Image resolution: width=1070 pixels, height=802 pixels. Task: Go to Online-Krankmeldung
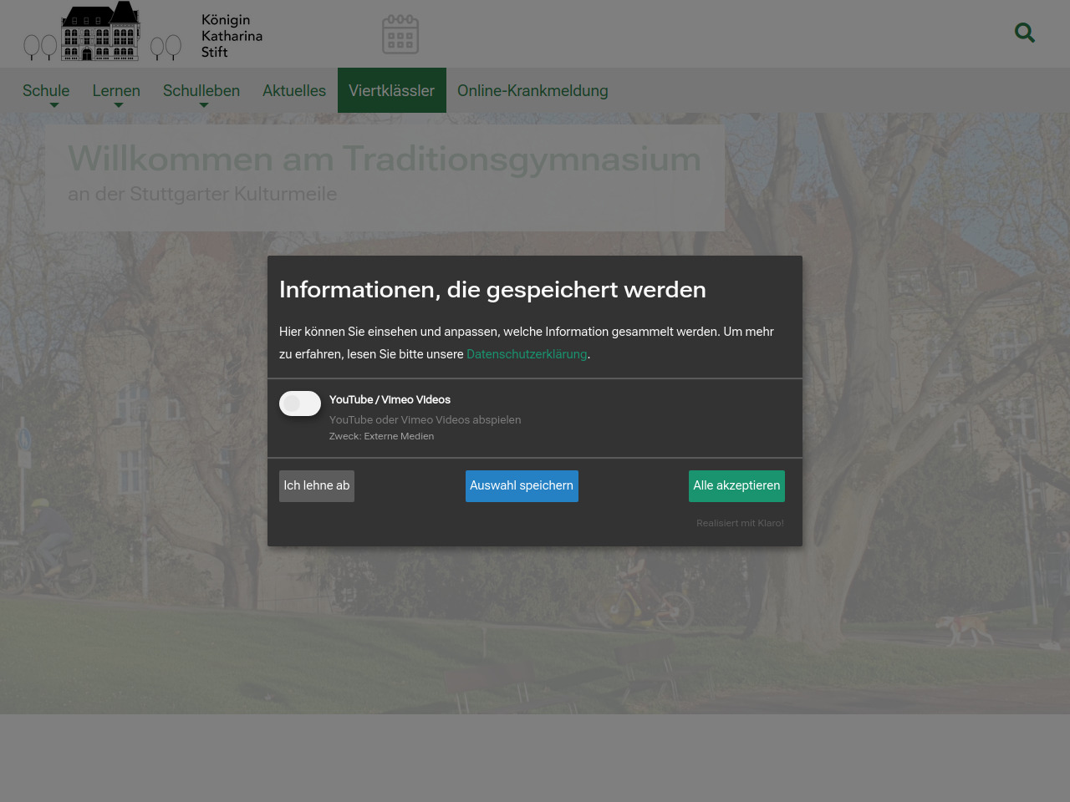coord(532,91)
